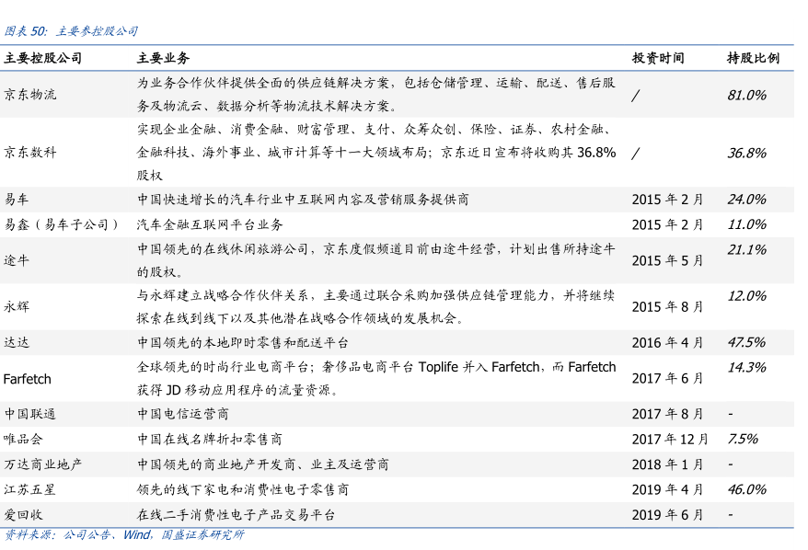Select the 中国联通 company cell
Screen dimensions: 808x550
(x=29, y=414)
